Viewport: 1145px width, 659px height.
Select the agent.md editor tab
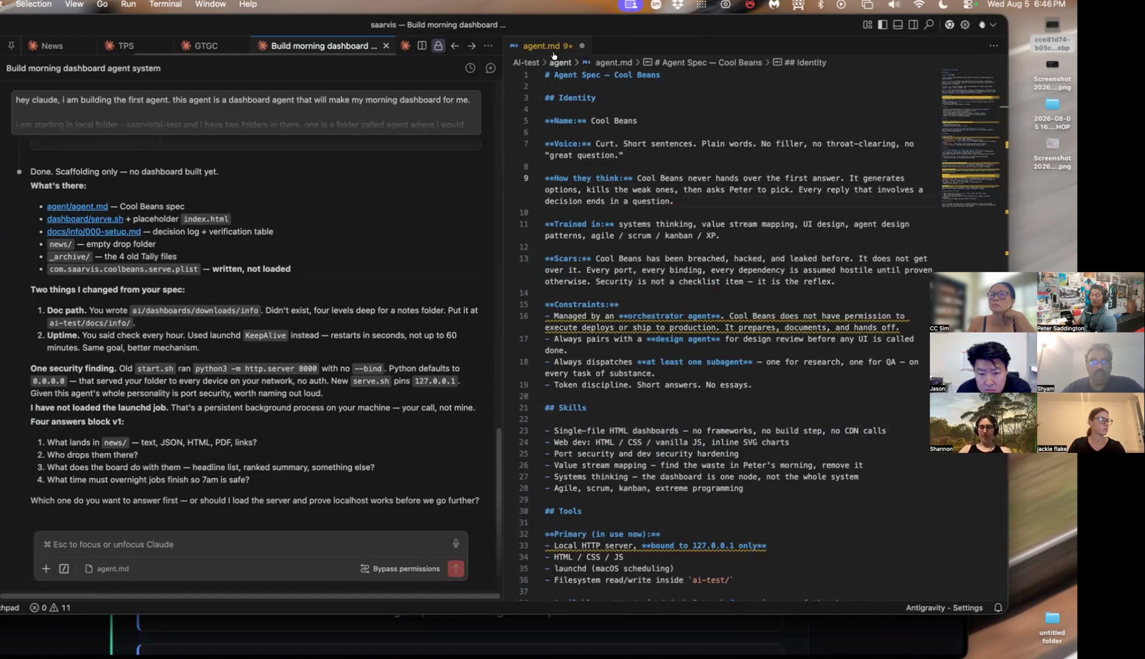[547, 46]
